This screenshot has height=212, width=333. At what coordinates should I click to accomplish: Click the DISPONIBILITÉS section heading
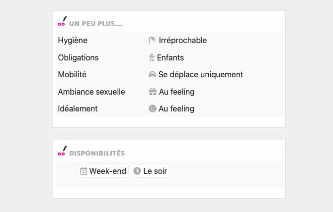pyautogui.click(x=97, y=153)
